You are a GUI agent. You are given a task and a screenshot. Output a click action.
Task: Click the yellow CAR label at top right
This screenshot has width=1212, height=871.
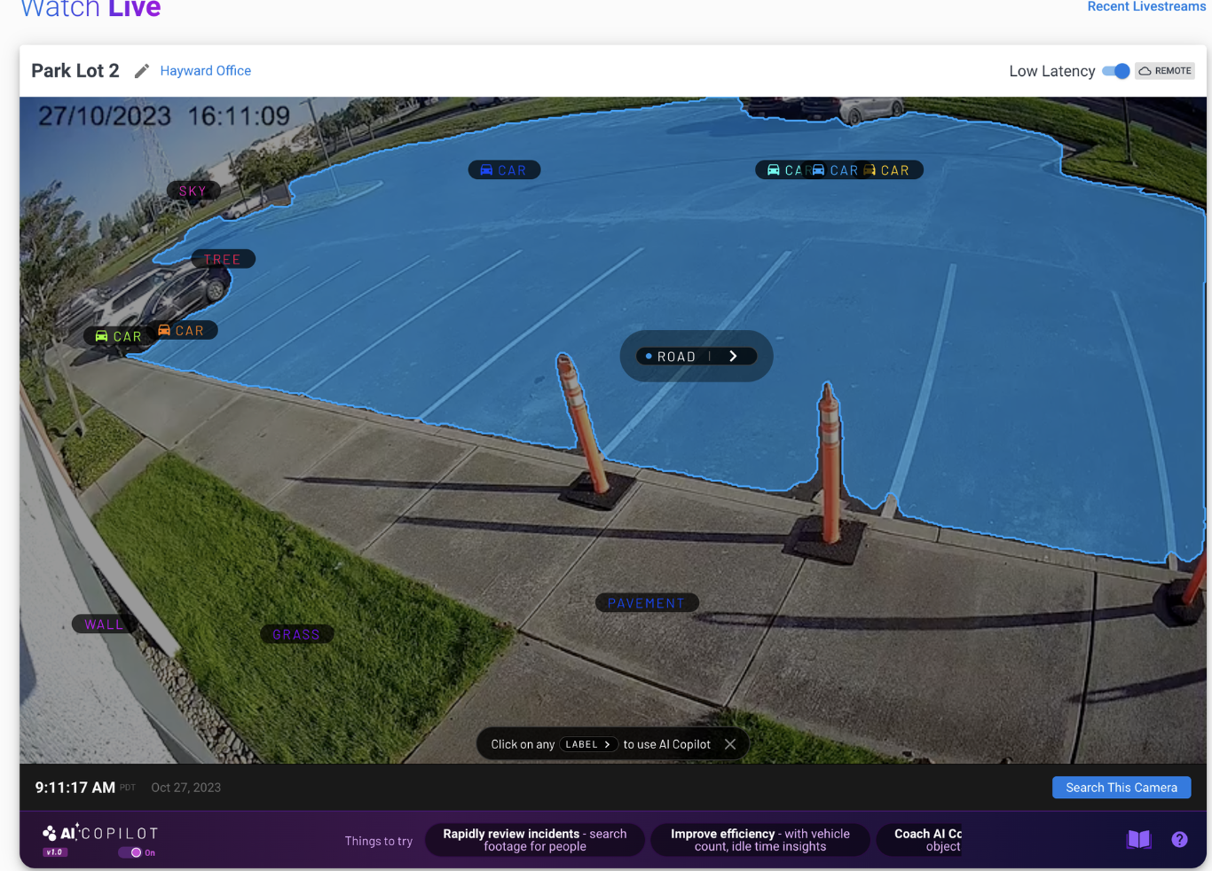tap(887, 169)
